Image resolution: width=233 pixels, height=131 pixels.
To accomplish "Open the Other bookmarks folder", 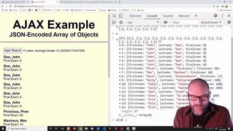I will point(224,10).
